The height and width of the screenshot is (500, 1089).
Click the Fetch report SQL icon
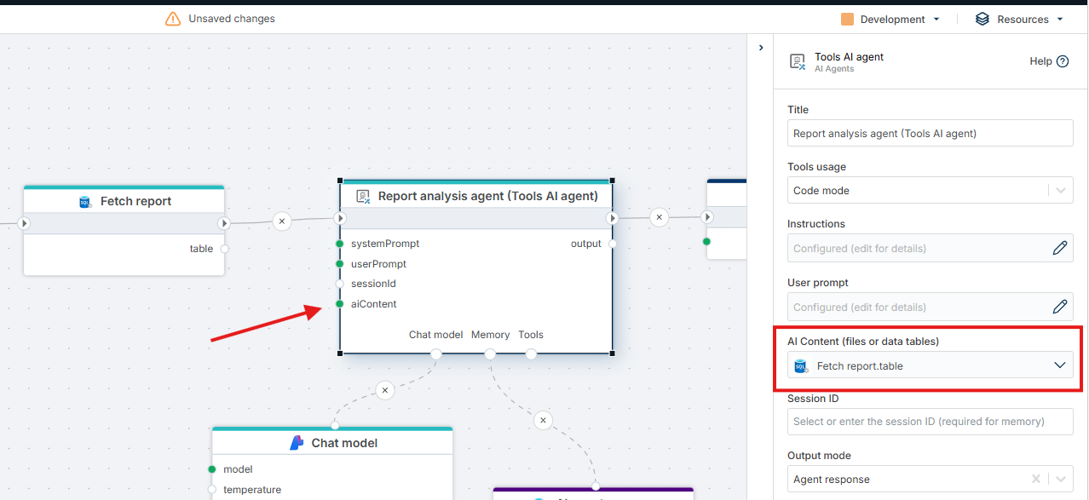pyautogui.click(x=85, y=202)
